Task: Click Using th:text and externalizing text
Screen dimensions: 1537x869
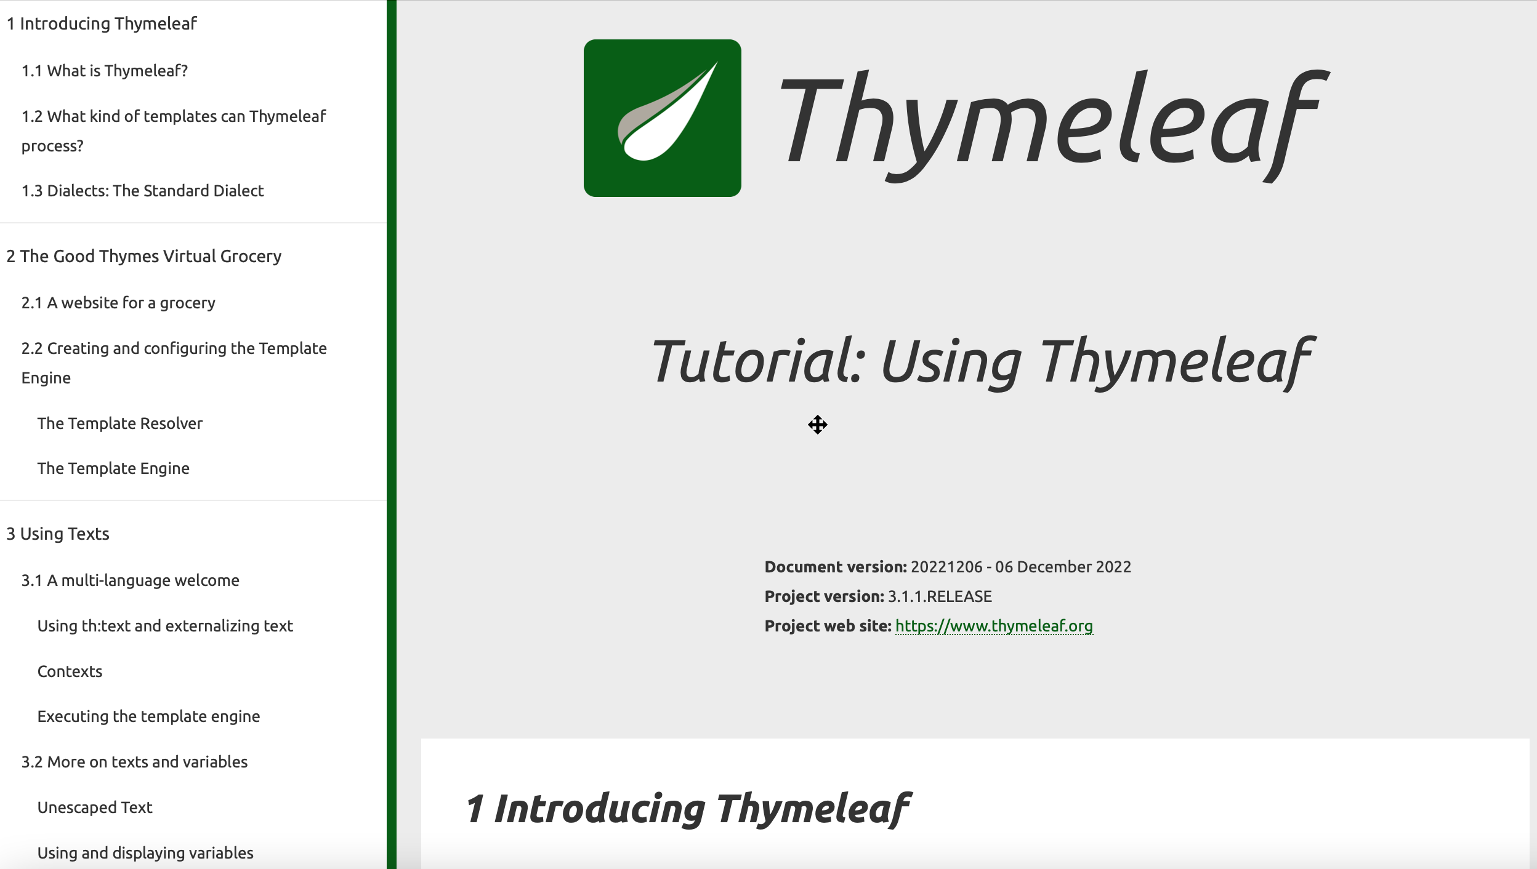Action: tap(164, 625)
